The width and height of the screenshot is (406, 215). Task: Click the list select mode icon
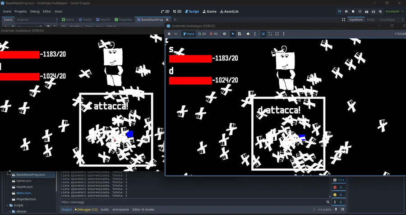click(x=240, y=34)
